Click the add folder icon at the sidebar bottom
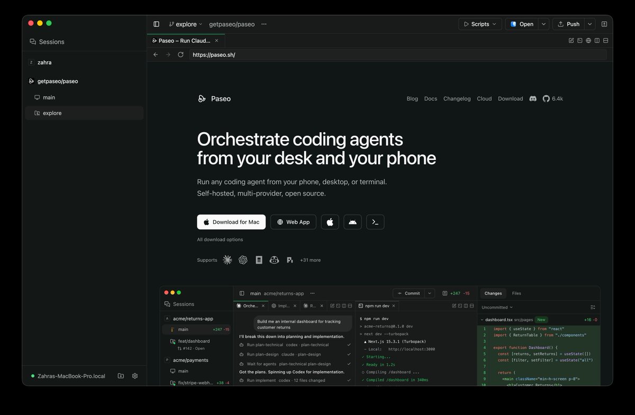 (x=121, y=376)
